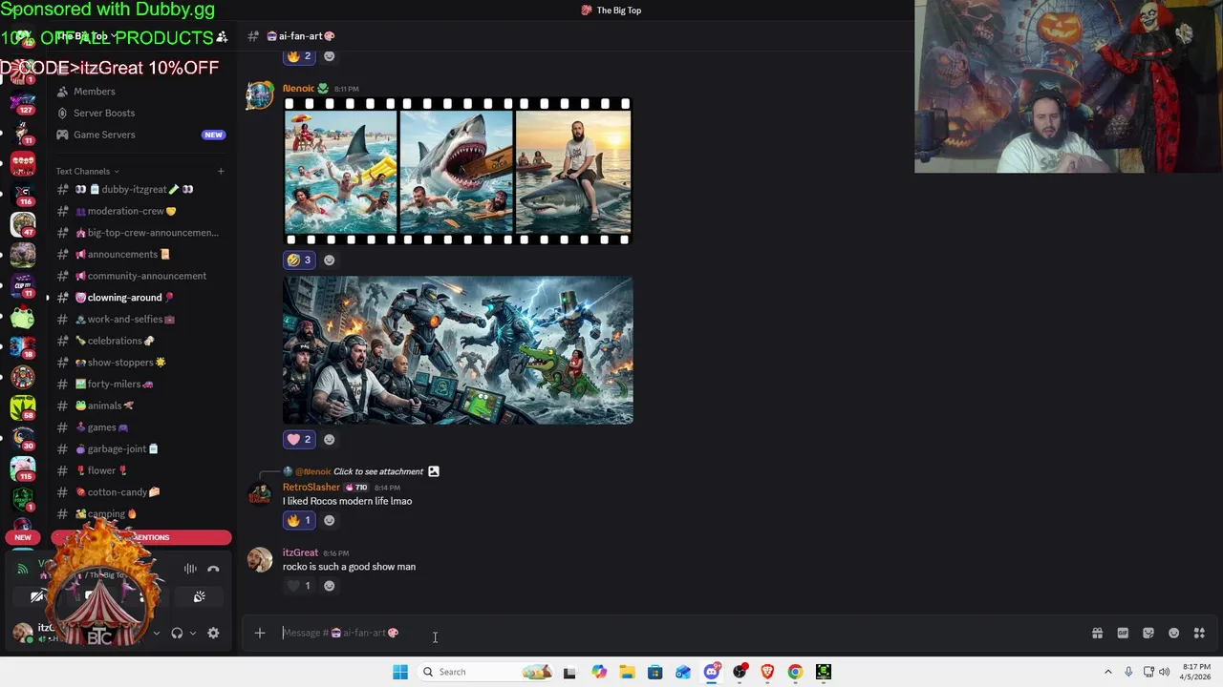Expand output device options beside headphones

pos(192,633)
